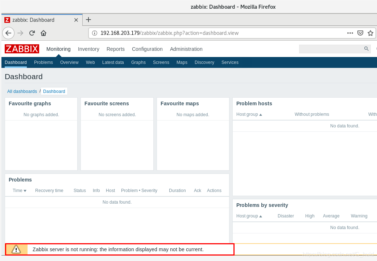Show site information icon in address bar
This screenshot has height=261, width=377.
[x=95, y=33]
